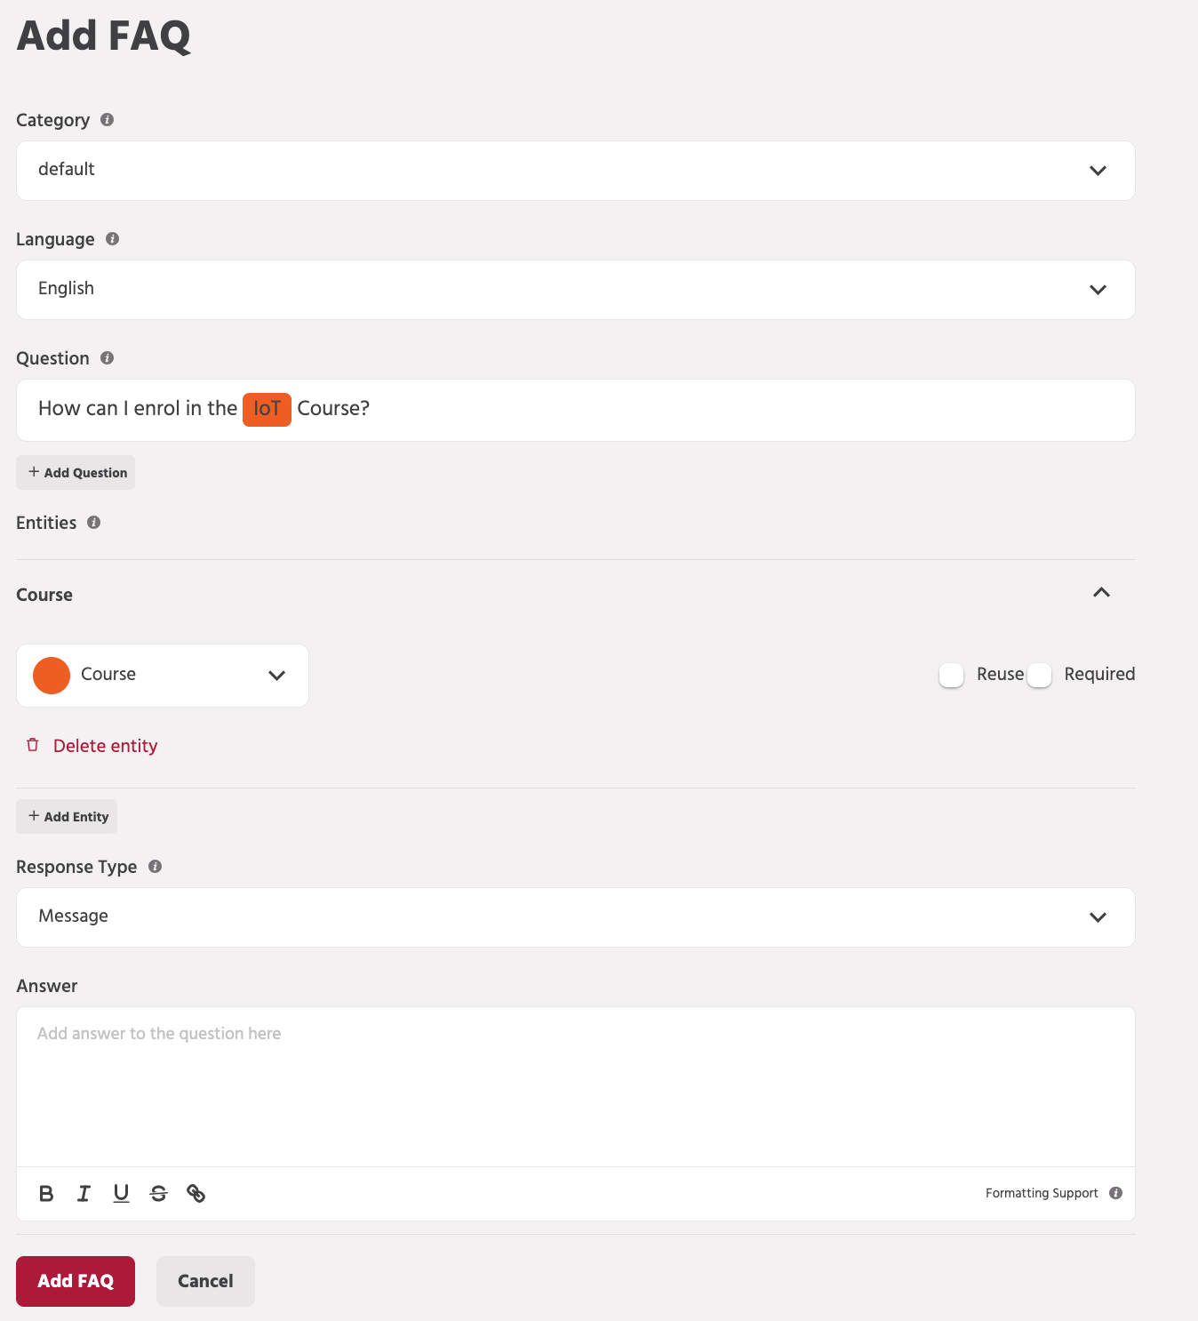The width and height of the screenshot is (1198, 1321).
Task: Click into the Answer text area
Action: click(576, 1086)
